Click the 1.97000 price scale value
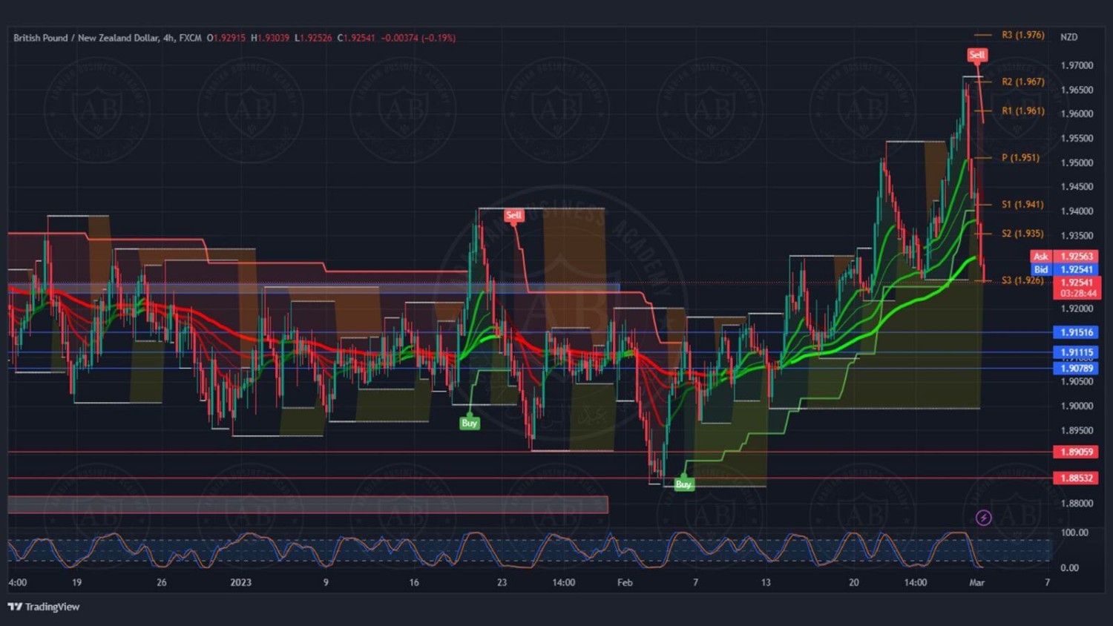Screen dimensions: 1113x626 (x=1077, y=65)
